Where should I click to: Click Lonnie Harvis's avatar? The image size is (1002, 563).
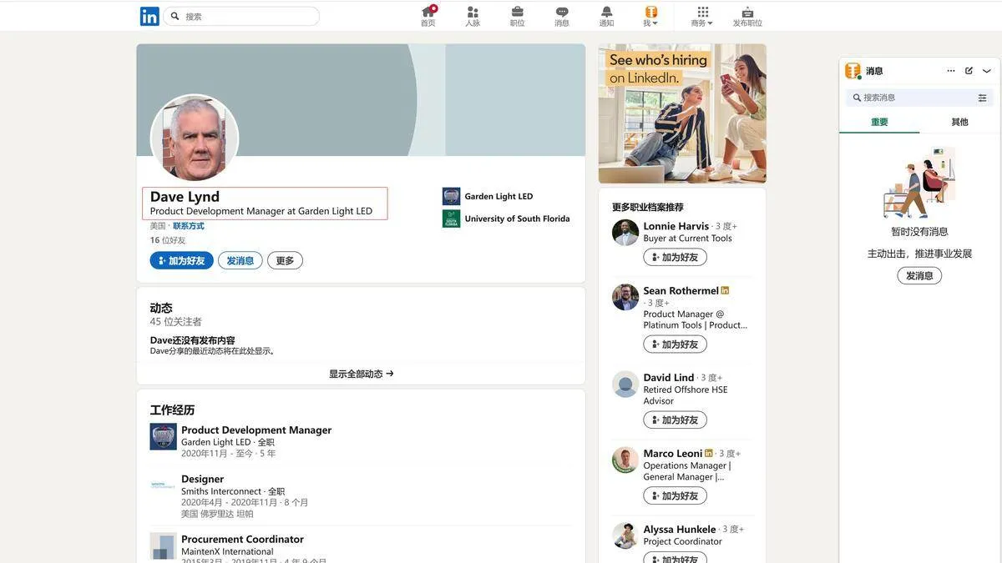pos(625,232)
